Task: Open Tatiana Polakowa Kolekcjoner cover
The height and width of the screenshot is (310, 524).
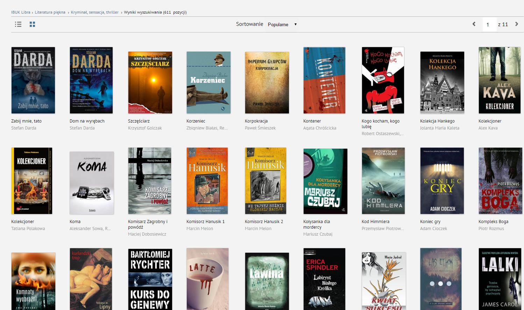Action: click(x=32, y=181)
